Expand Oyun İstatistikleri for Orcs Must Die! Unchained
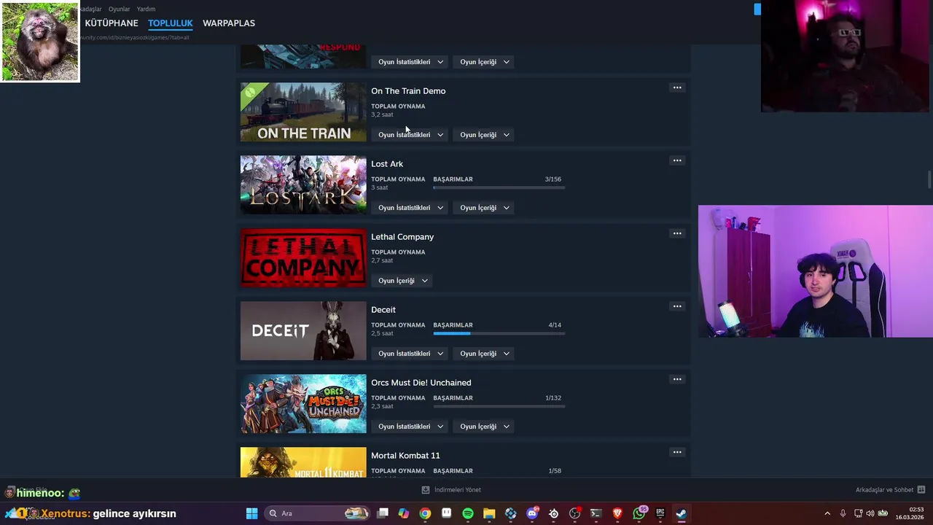Viewport: 933px width, 525px height. pos(410,427)
